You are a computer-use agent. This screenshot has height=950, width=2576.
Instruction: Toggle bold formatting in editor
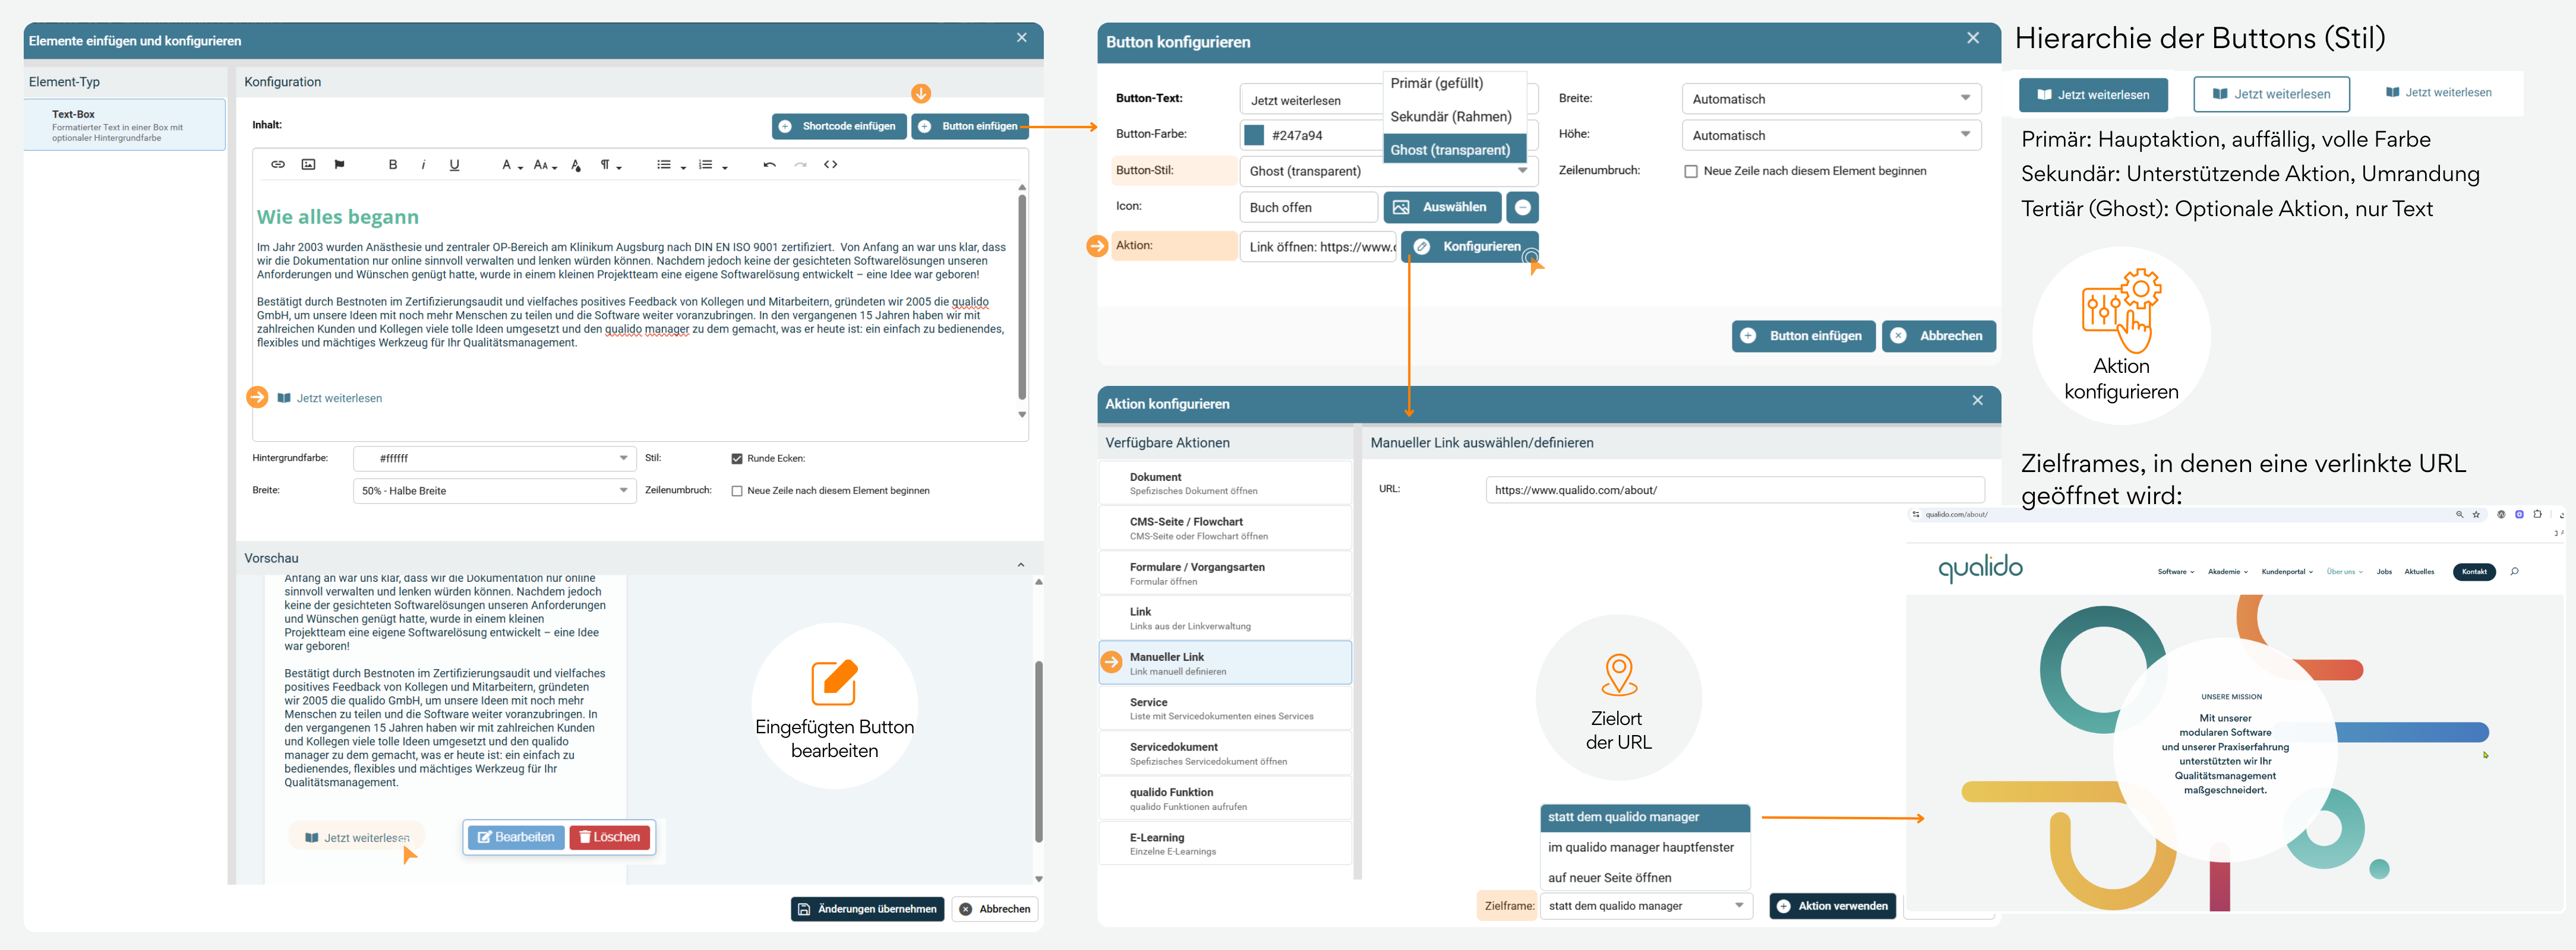click(393, 165)
